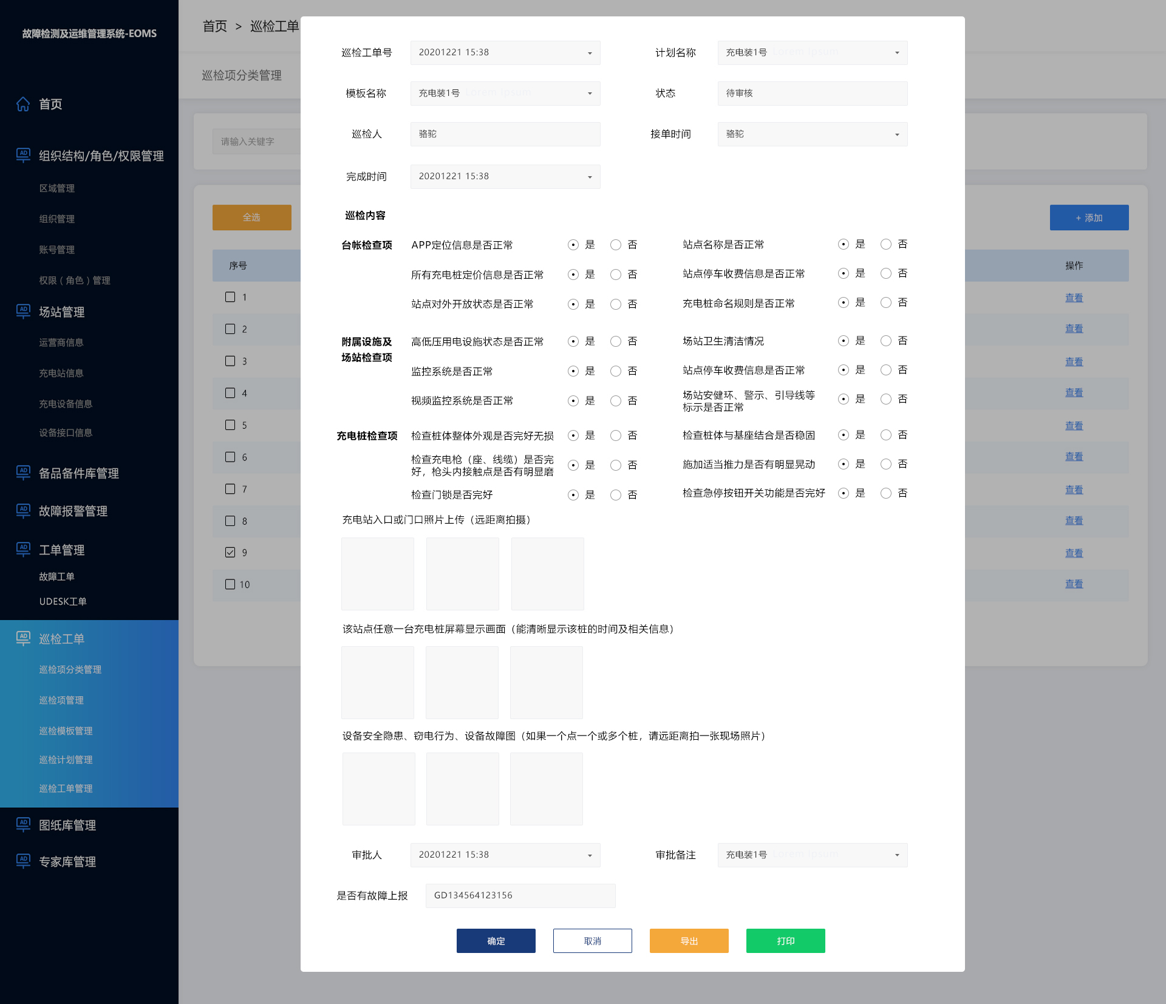Screen dimensions: 1166x1004
Task: Click the monitor icon next to 专家库管理
Action: pos(23,861)
